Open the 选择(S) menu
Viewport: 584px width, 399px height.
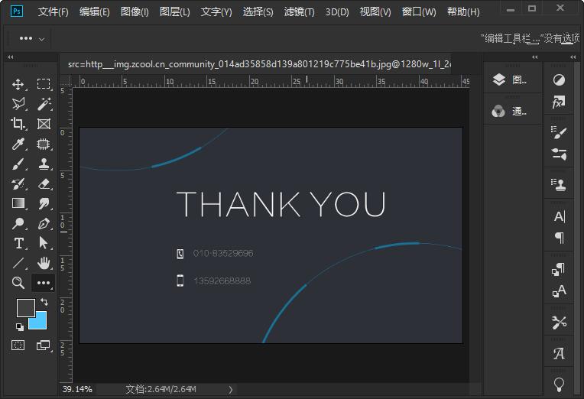[x=258, y=12]
